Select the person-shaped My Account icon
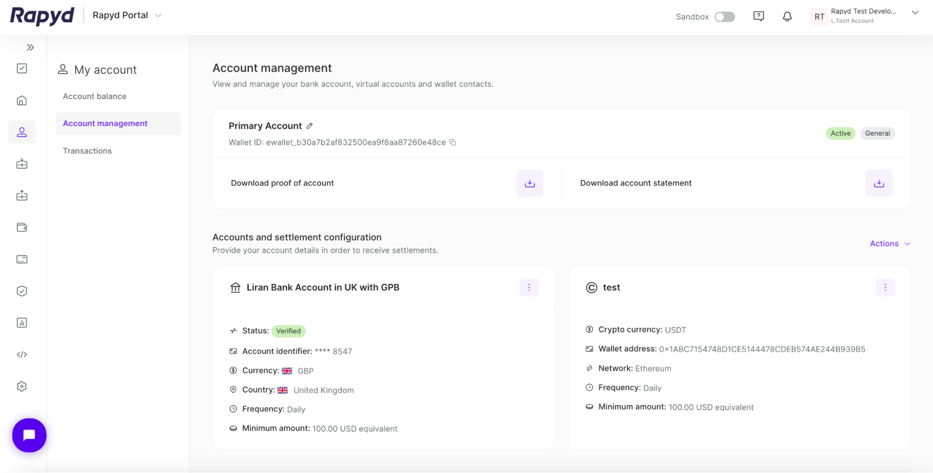 [21, 132]
